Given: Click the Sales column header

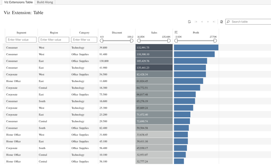Looking at the screenshot, I should click(154, 32).
